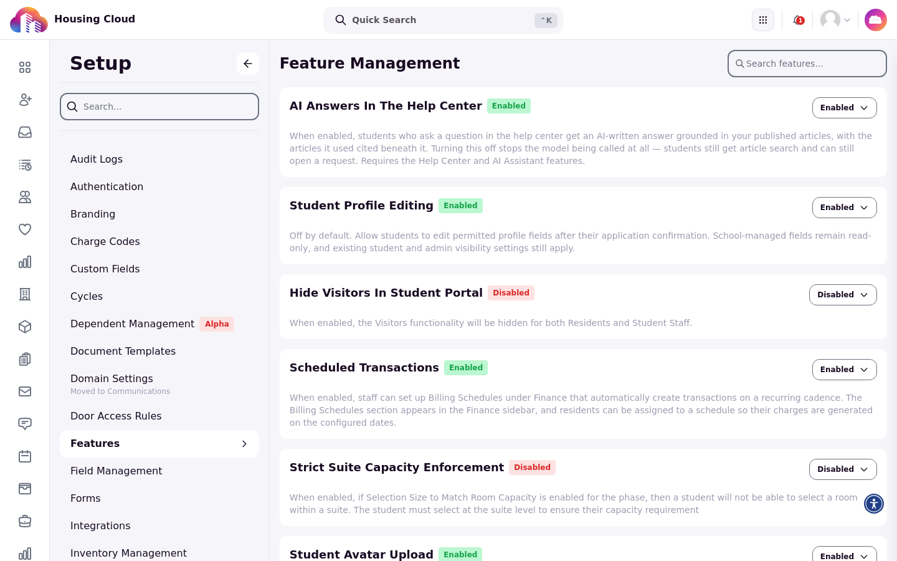897x561 pixels.
Task: Focus the Setup sidebar search field
Action: click(x=159, y=107)
